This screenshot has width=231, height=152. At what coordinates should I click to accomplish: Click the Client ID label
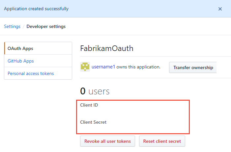(89, 105)
